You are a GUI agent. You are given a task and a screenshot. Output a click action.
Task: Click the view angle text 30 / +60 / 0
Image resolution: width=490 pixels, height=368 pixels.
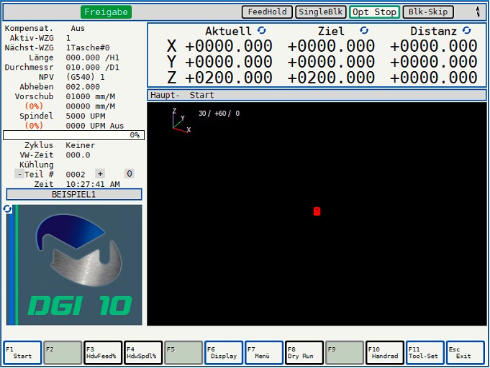219,114
